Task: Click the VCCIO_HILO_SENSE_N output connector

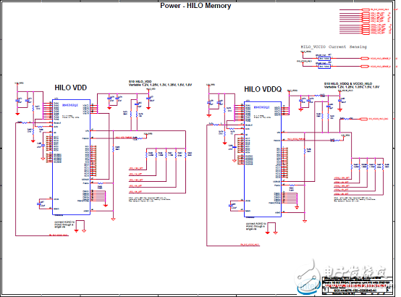Action: pyautogui.click(x=364, y=67)
